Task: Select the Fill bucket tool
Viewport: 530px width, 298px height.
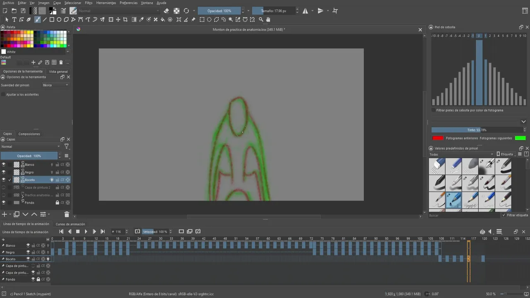Action: pyautogui.click(x=163, y=19)
